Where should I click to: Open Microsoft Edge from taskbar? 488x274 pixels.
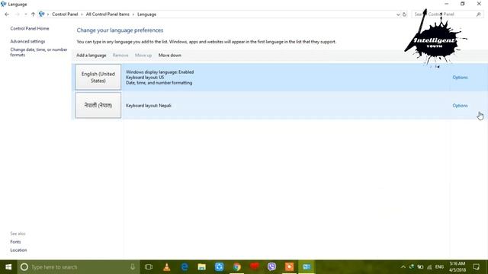pos(185,267)
